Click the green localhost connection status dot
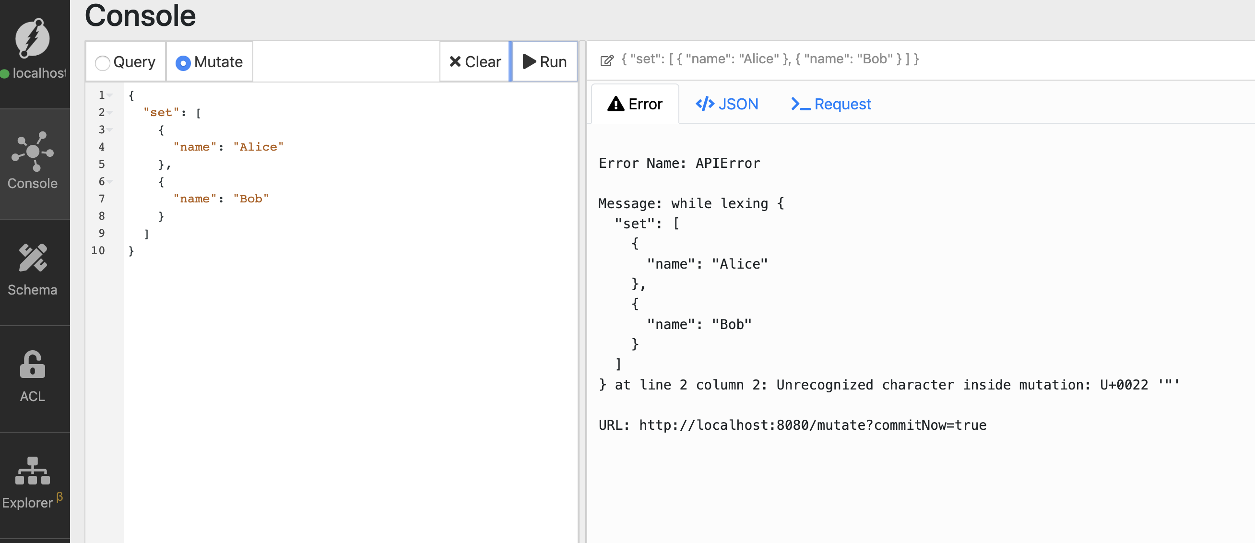Screen dimensions: 1255x543 pyautogui.click(x=5, y=73)
